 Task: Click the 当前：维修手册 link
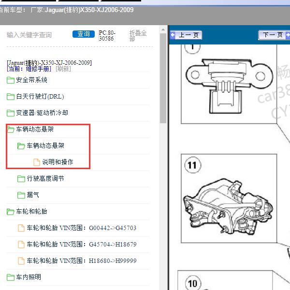coord(29,69)
